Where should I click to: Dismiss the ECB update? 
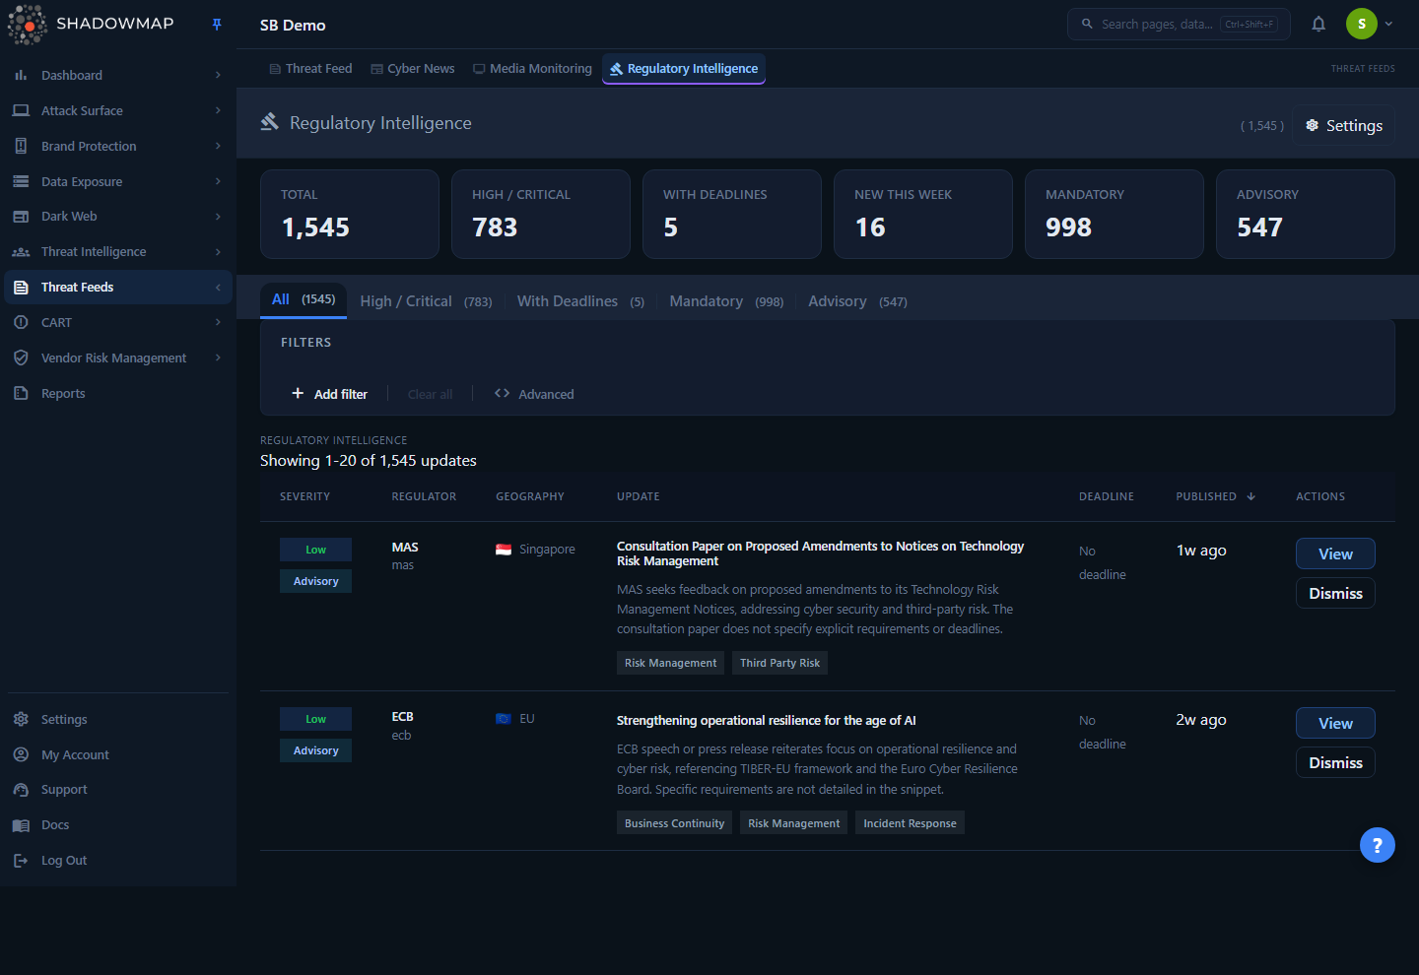pos(1335,762)
